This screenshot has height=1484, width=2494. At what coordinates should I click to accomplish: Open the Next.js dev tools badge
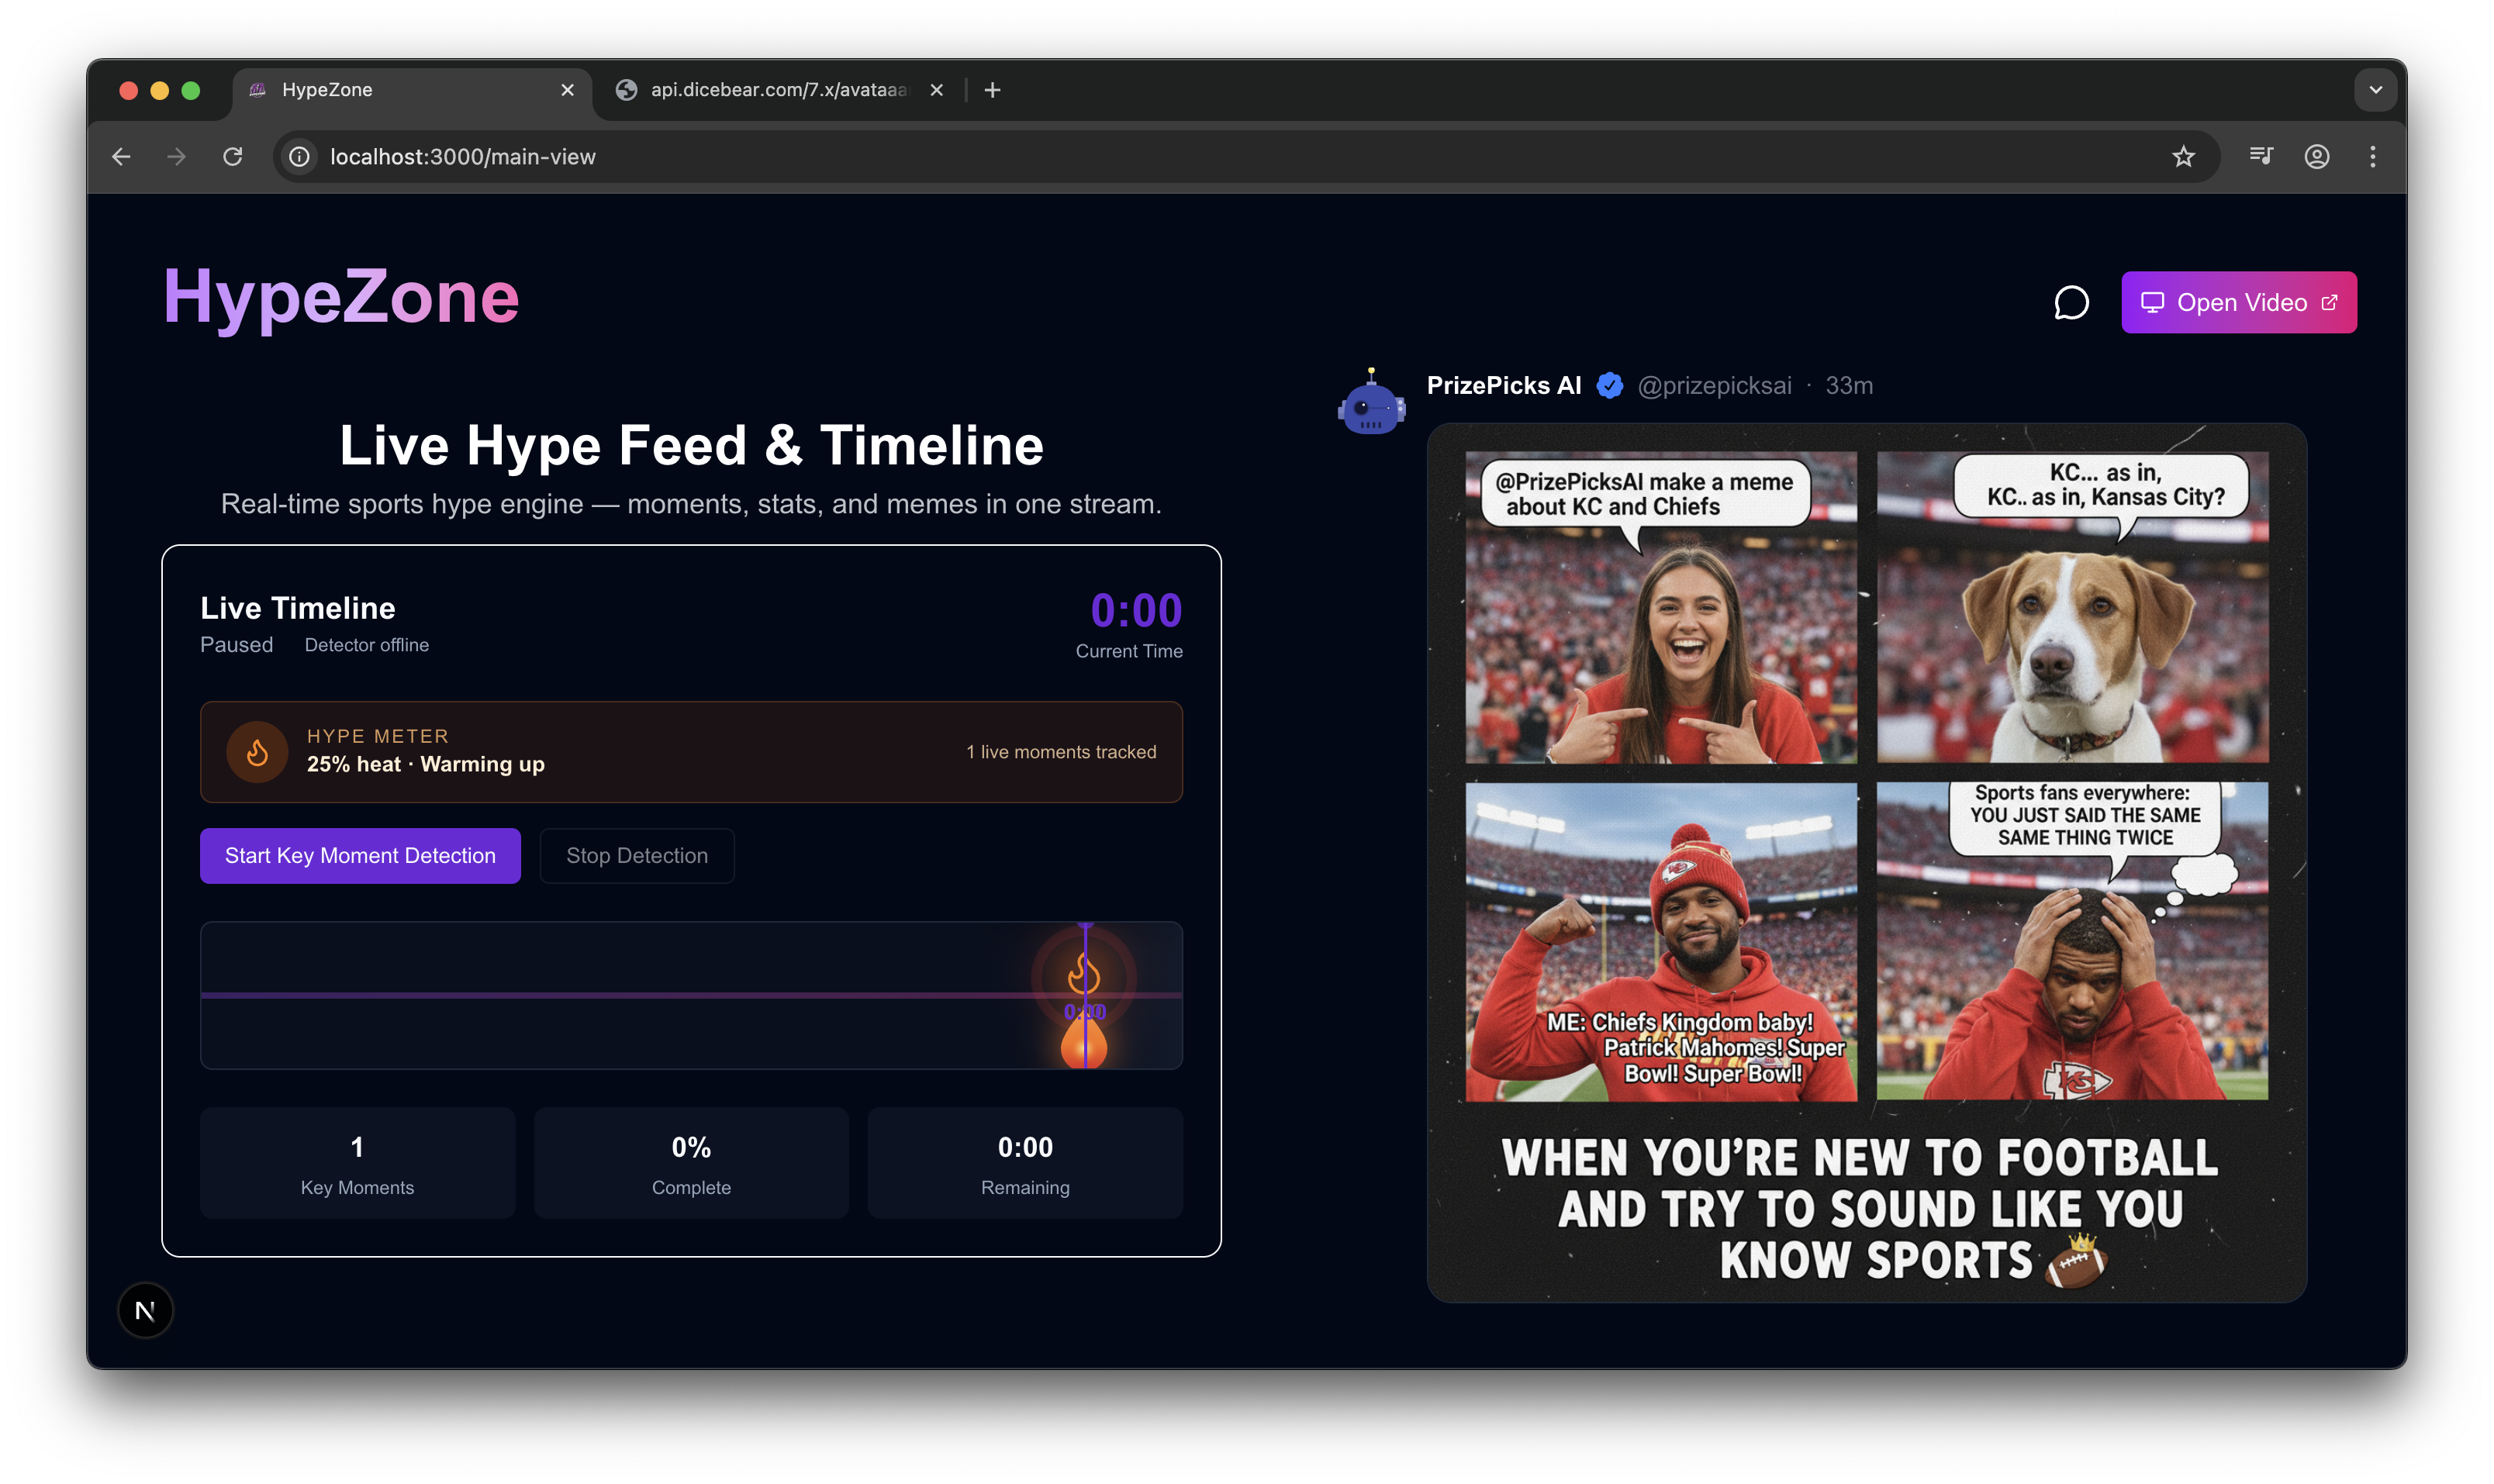click(x=145, y=1310)
